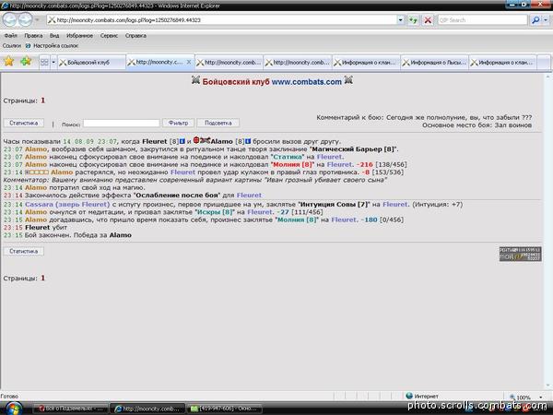Click the bold Fleuret name in challenge line

tap(155, 141)
